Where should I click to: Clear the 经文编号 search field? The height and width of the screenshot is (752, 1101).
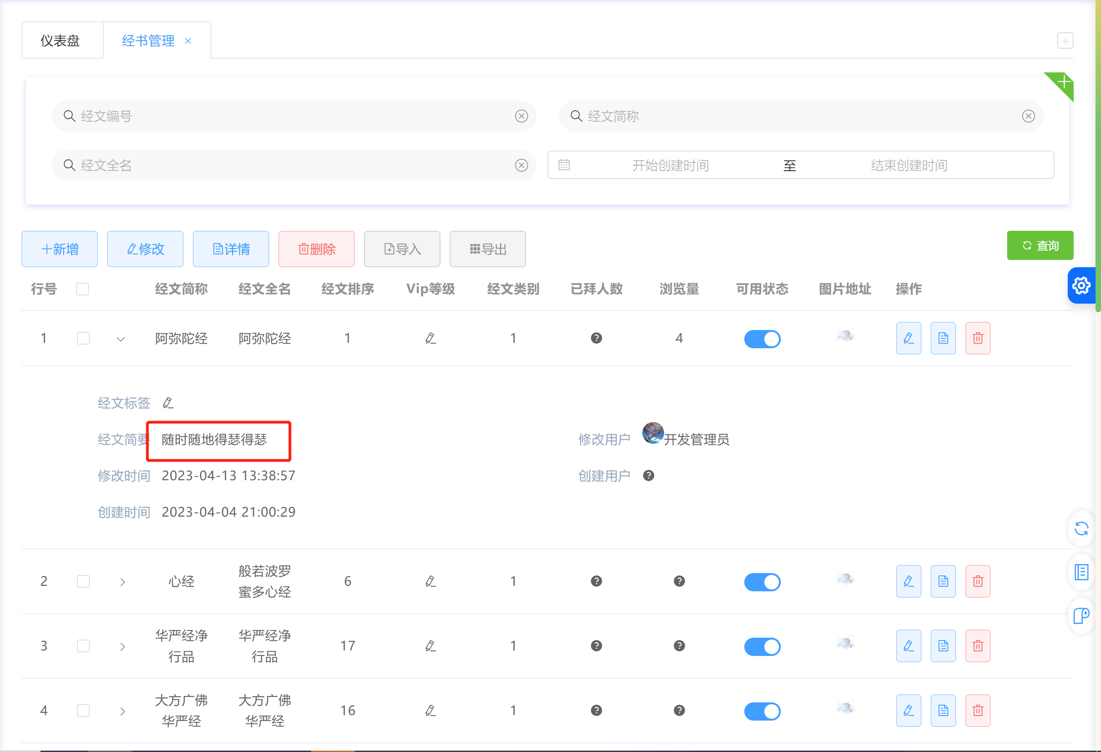click(x=522, y=116)
